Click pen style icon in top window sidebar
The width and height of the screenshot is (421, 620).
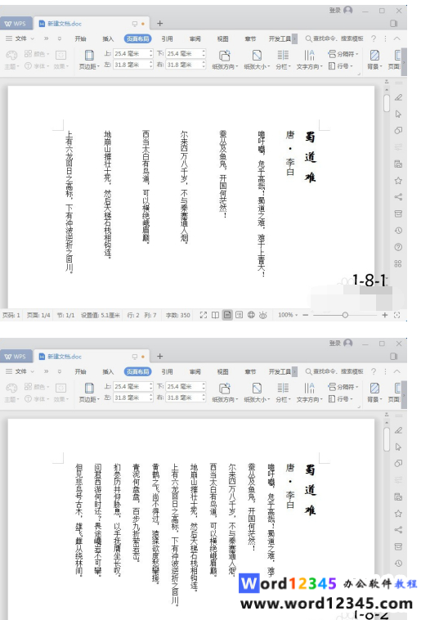click(398, 97)
